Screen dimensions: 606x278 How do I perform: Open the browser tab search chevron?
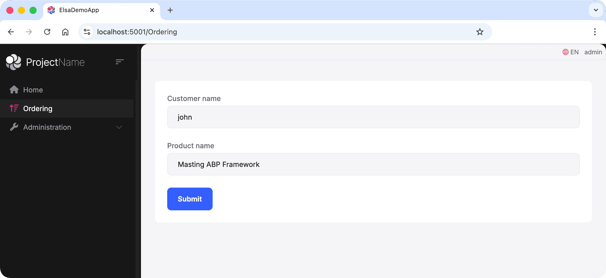pyautogui.click(x=595, y=10)
